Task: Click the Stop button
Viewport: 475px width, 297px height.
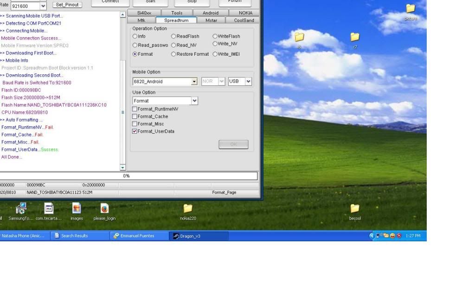Action: coord(192,3)
